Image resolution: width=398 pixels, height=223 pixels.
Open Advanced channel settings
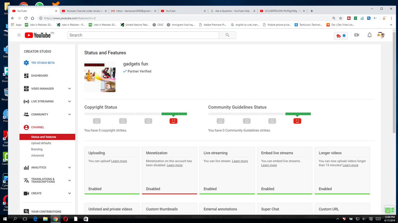[37, 156]
